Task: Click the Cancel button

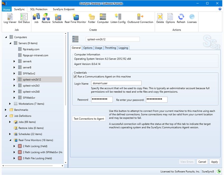Action: 202,162
